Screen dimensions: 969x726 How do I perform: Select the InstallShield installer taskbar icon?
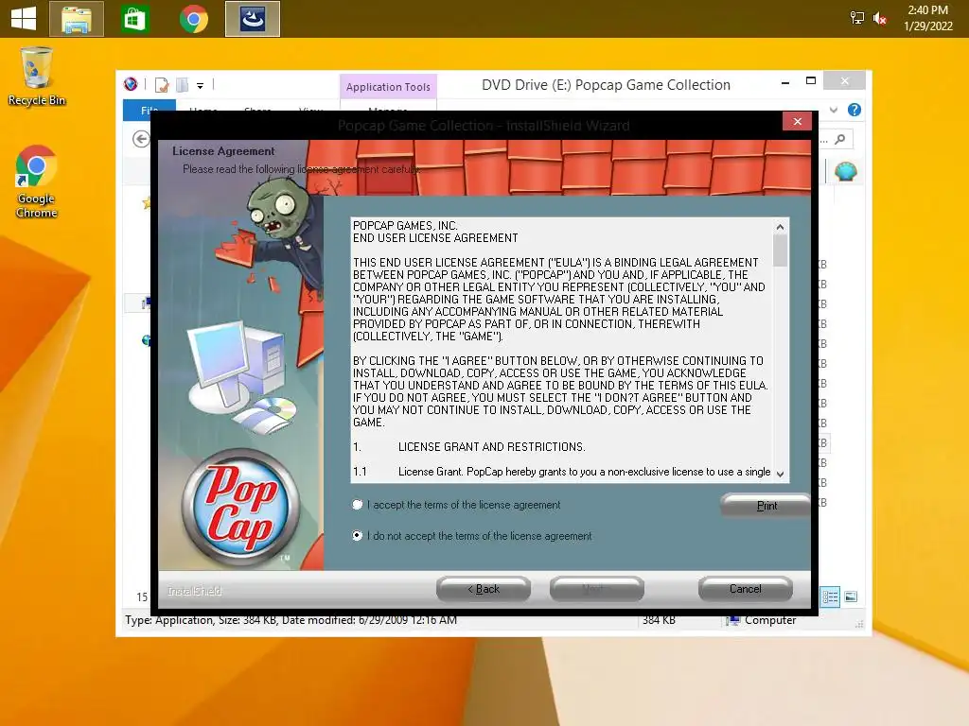(x=252, y=19)
